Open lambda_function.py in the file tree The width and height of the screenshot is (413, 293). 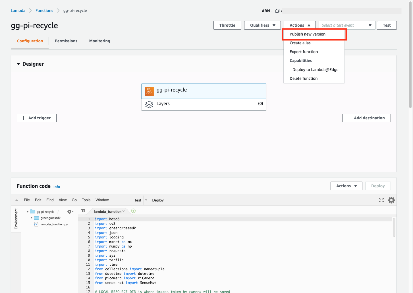[x=54, y=224]
